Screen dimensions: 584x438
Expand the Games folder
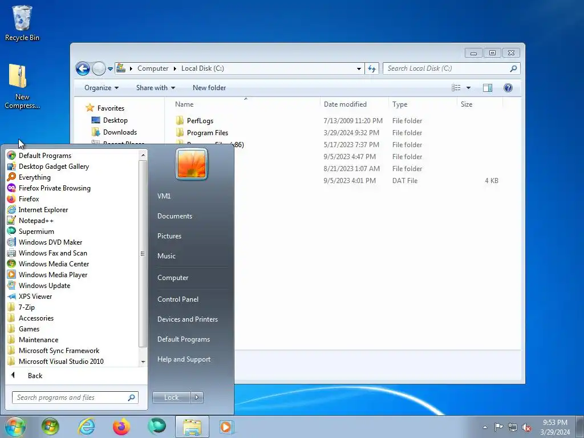29,328
